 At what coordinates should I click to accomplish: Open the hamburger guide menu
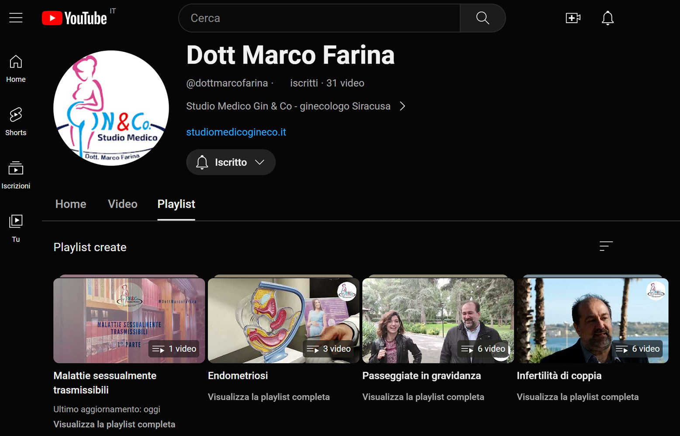[x=16, y=18]
